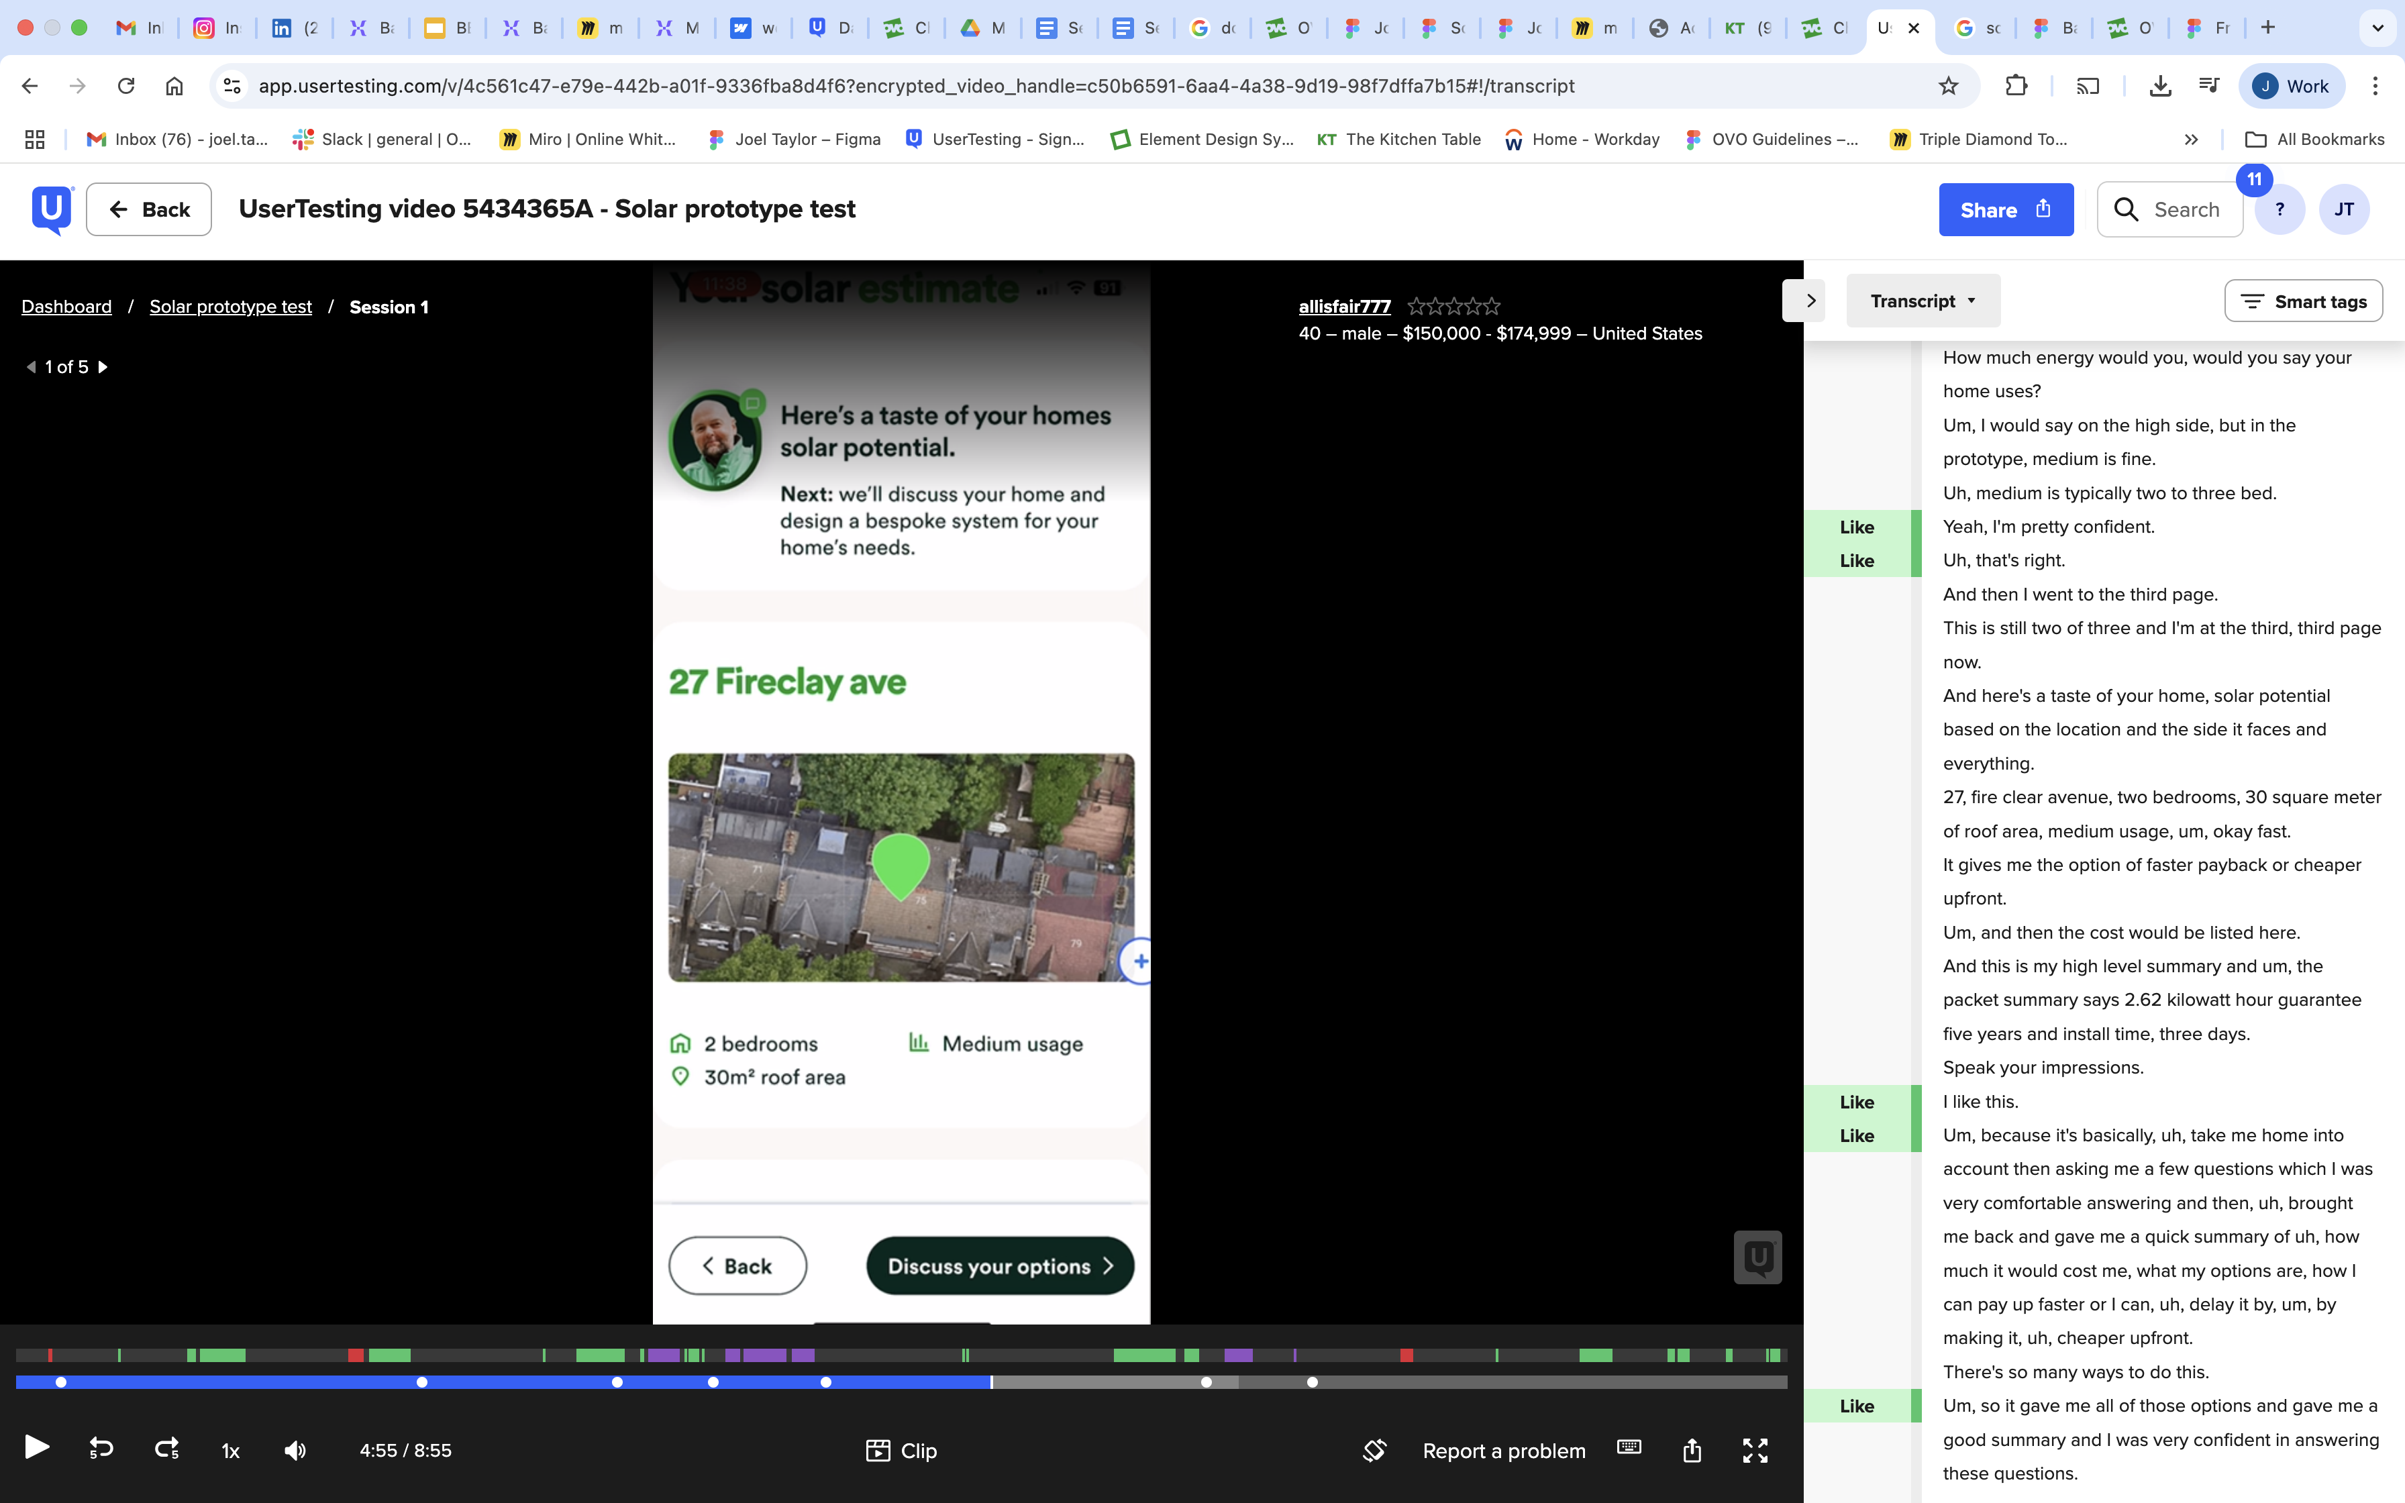Screen dimensions: 2405x1503
Task: Click share icon in player controls
Action: [x=1692, y=1450]
